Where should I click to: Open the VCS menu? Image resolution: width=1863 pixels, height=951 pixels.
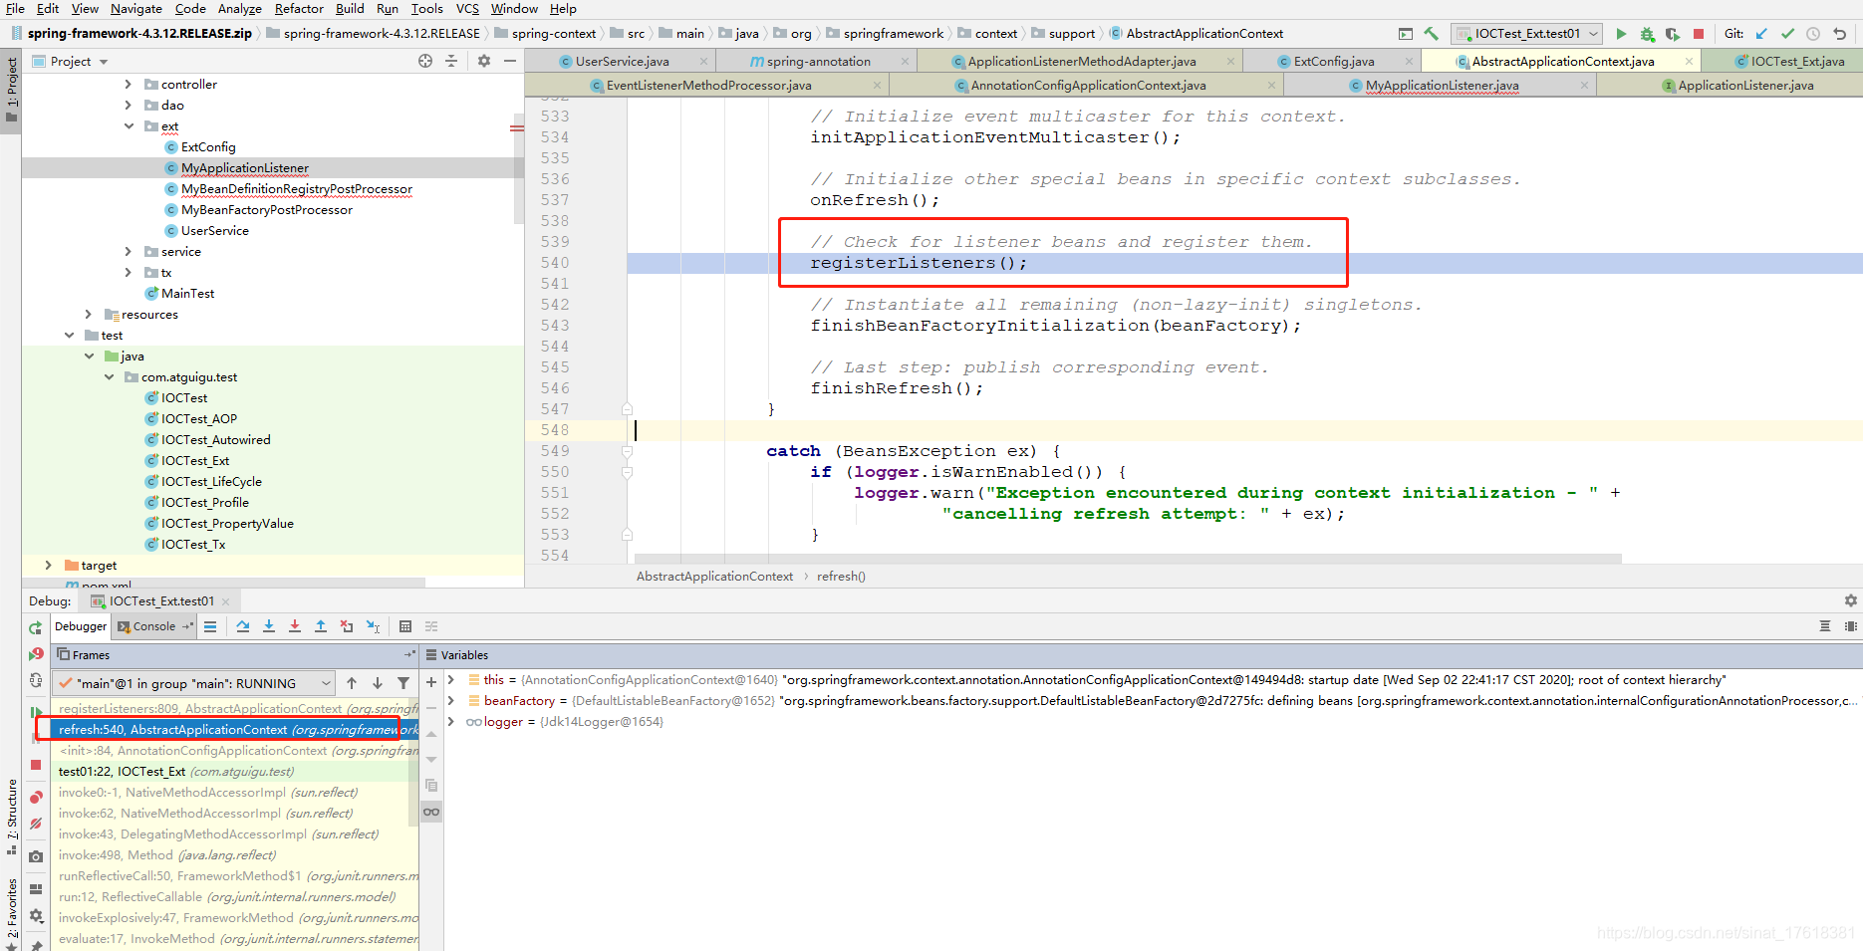click(467, 9)
